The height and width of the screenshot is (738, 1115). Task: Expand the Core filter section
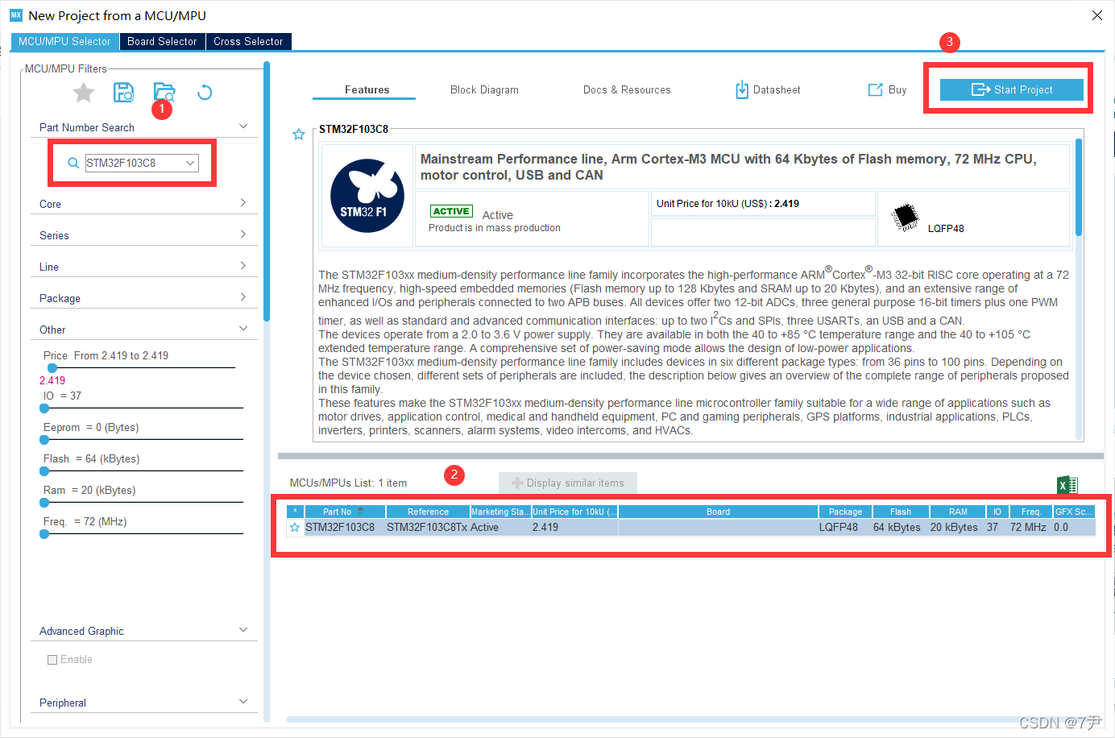click(243, 203)
